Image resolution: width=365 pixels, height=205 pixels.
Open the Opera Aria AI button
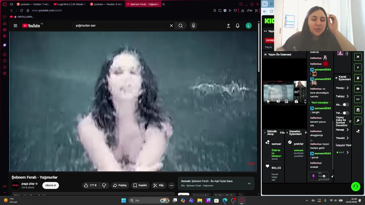click(249, 11)
